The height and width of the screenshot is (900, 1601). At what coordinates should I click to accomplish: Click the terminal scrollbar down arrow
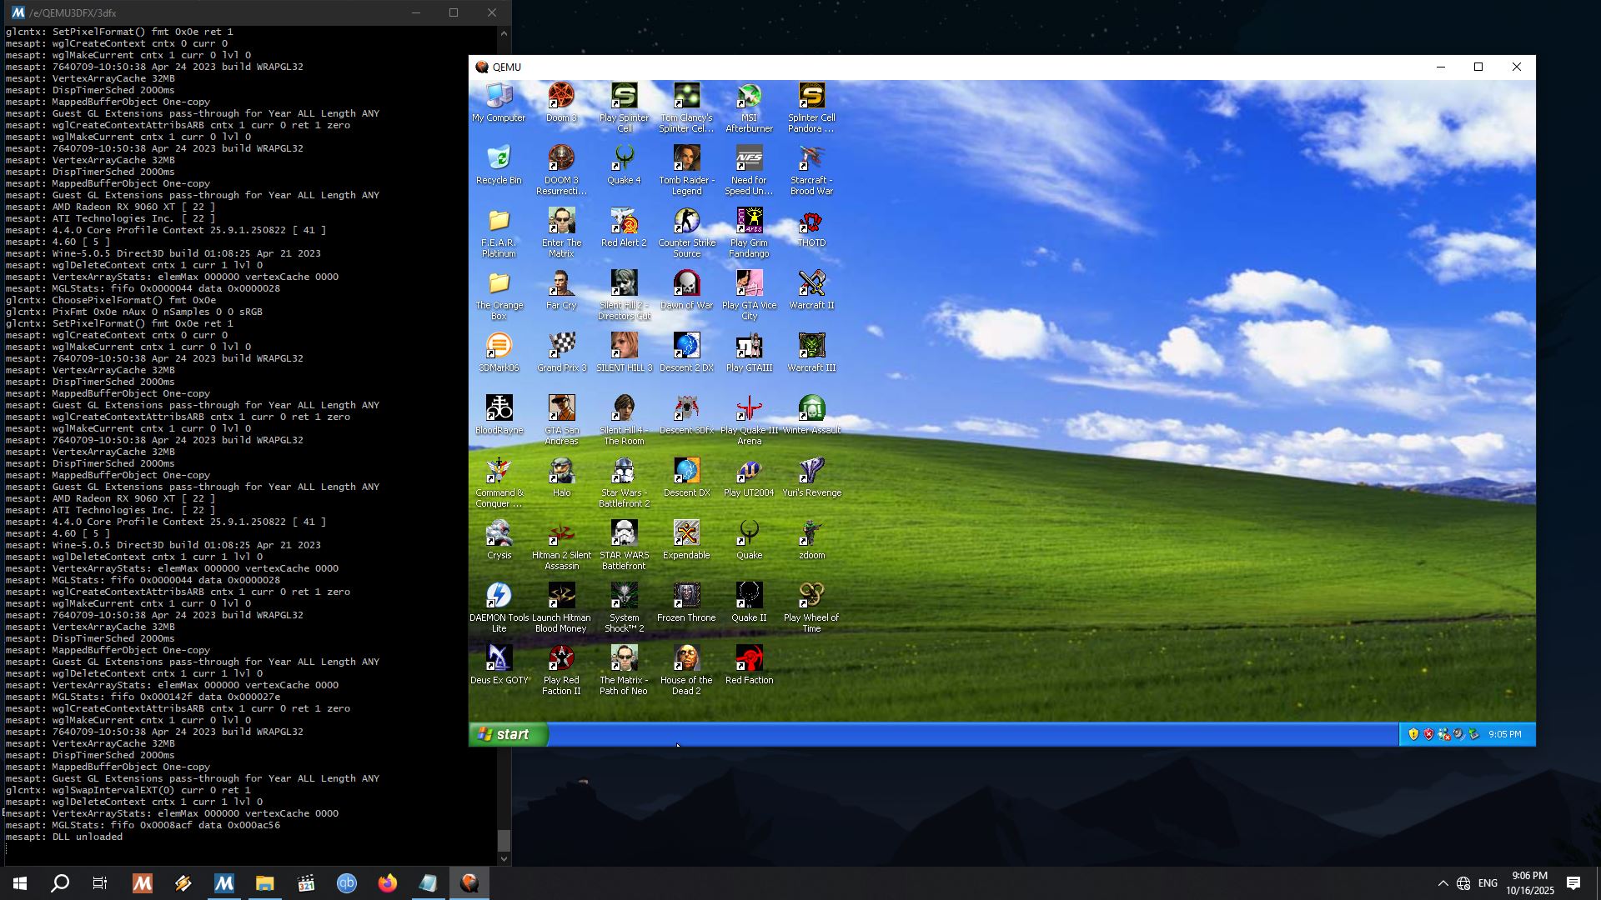coord(504,858)
